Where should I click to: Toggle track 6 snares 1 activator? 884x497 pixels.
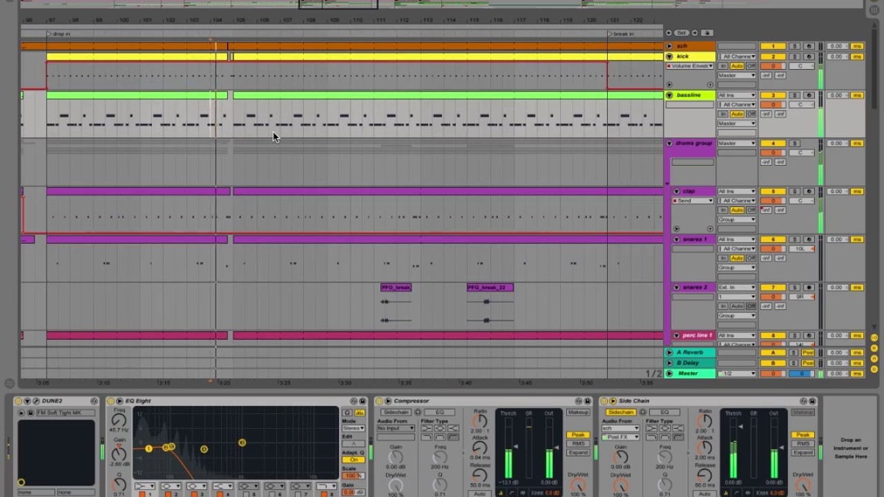[x=773, y=240]
